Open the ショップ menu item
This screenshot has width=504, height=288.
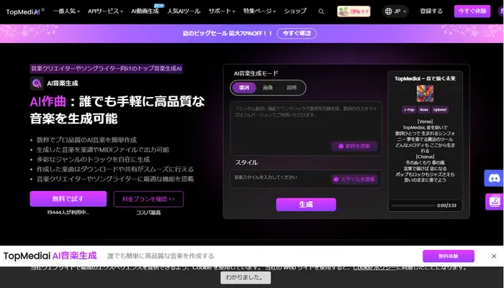point(295,11)
